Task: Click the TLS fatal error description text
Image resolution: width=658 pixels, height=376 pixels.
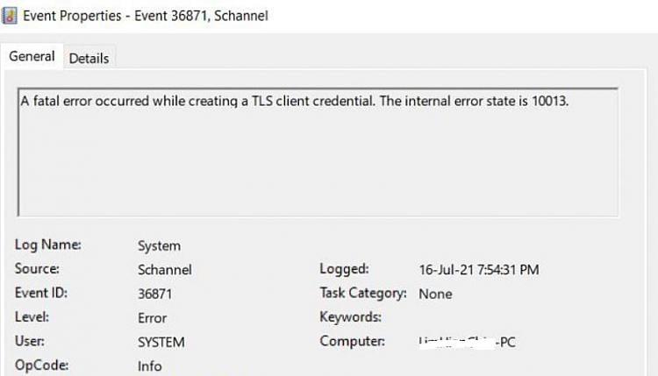Action: (295, 101)
